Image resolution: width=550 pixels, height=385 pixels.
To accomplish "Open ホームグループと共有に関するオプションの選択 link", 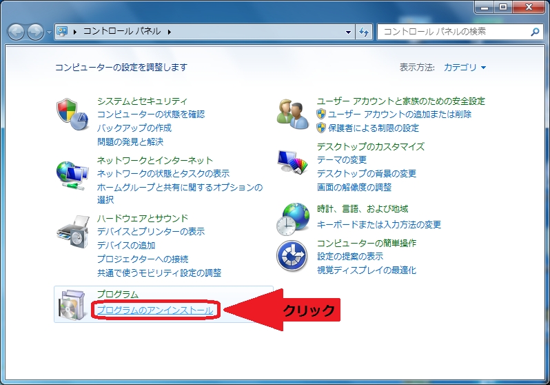I will 180,193.
